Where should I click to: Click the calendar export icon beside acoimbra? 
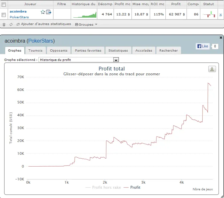[49, 12]
